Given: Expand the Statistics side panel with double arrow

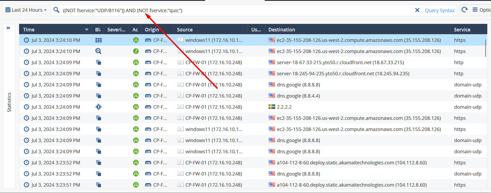Looking at the screenshot, I should click(x=8, y=28).
